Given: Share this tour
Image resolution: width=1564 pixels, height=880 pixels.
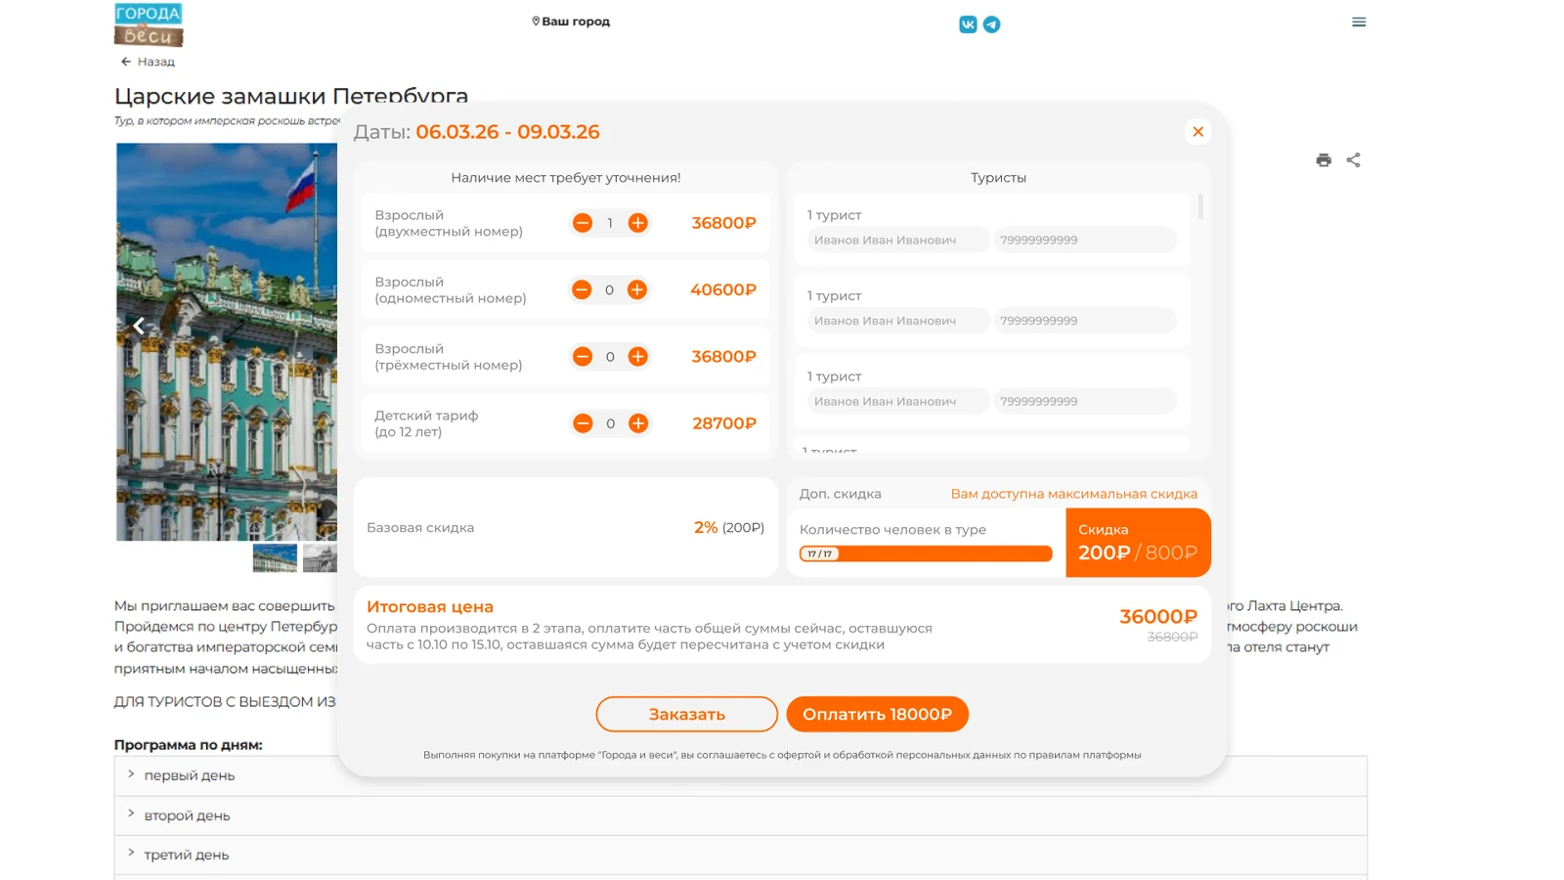Looking at the screenshot, I should pyautogui.click(x=1353, y=160).
